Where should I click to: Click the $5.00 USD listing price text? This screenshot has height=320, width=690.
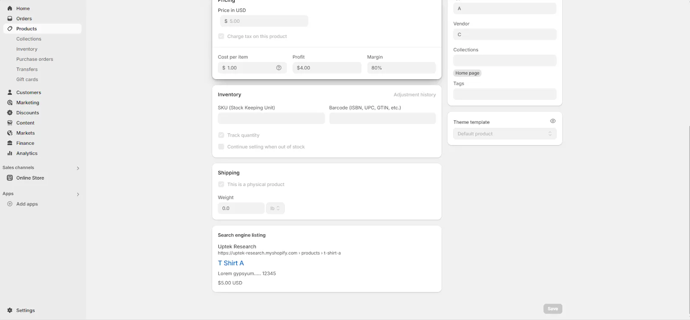[230, 283]
